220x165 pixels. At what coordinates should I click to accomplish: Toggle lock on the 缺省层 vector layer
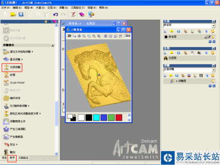pos(205,37)
